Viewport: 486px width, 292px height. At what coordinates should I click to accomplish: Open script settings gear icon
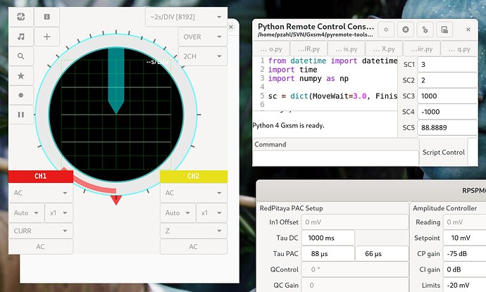click(x=425, y=30)
